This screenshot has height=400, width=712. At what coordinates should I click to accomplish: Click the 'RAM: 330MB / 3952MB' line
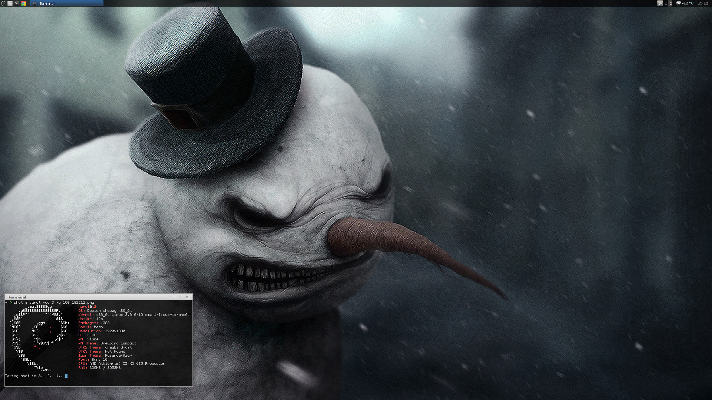[99, 368]
